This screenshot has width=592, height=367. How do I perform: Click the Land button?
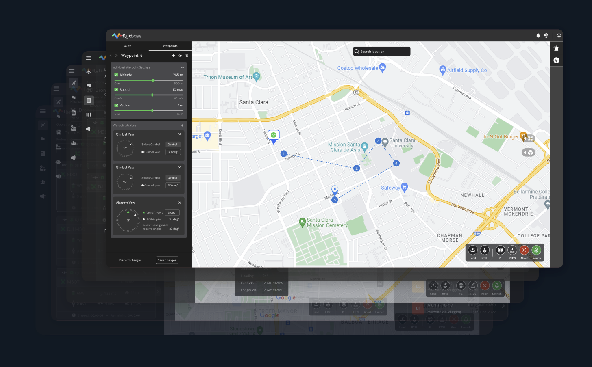(472, 250)
